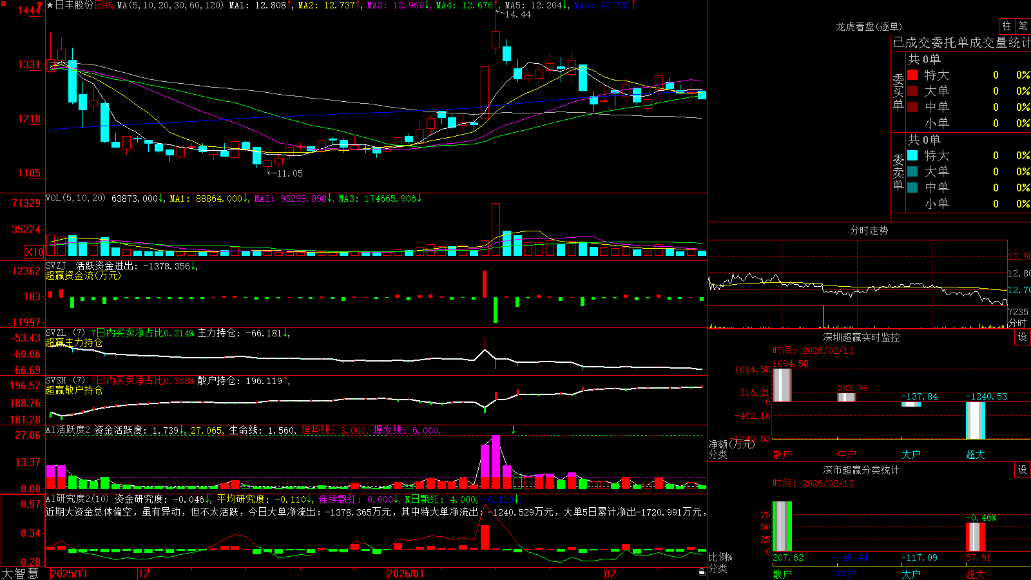This screenshot has height=580, width=1031.
Task: Click the 超赢主力持仓 label
Action: (74, 342)
